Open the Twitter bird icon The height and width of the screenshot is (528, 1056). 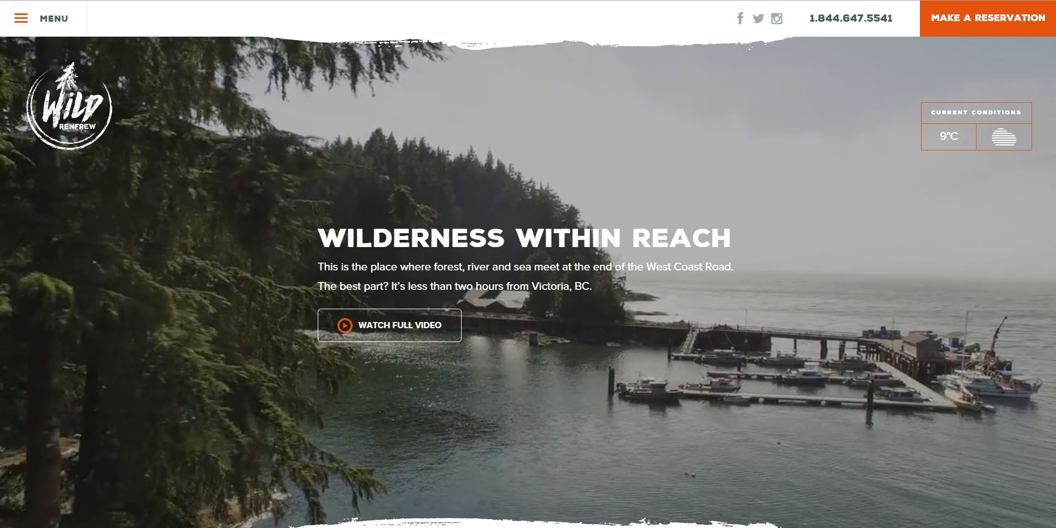758,18
